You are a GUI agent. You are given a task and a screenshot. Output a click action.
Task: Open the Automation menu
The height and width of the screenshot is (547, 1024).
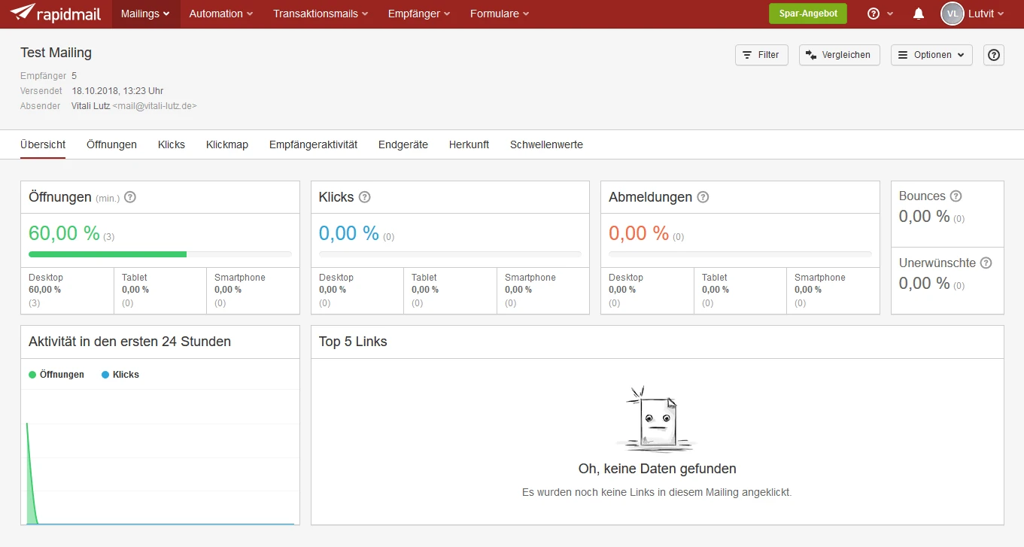[220, 13]
